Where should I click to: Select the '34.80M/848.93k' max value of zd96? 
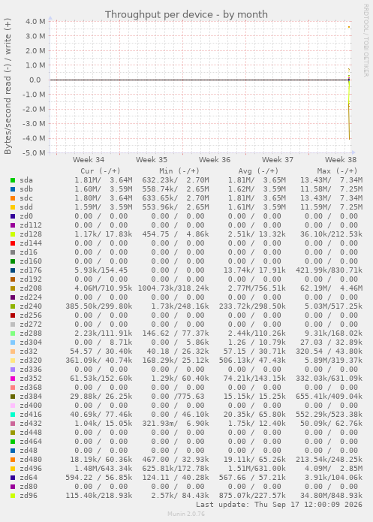pos(331,496)
